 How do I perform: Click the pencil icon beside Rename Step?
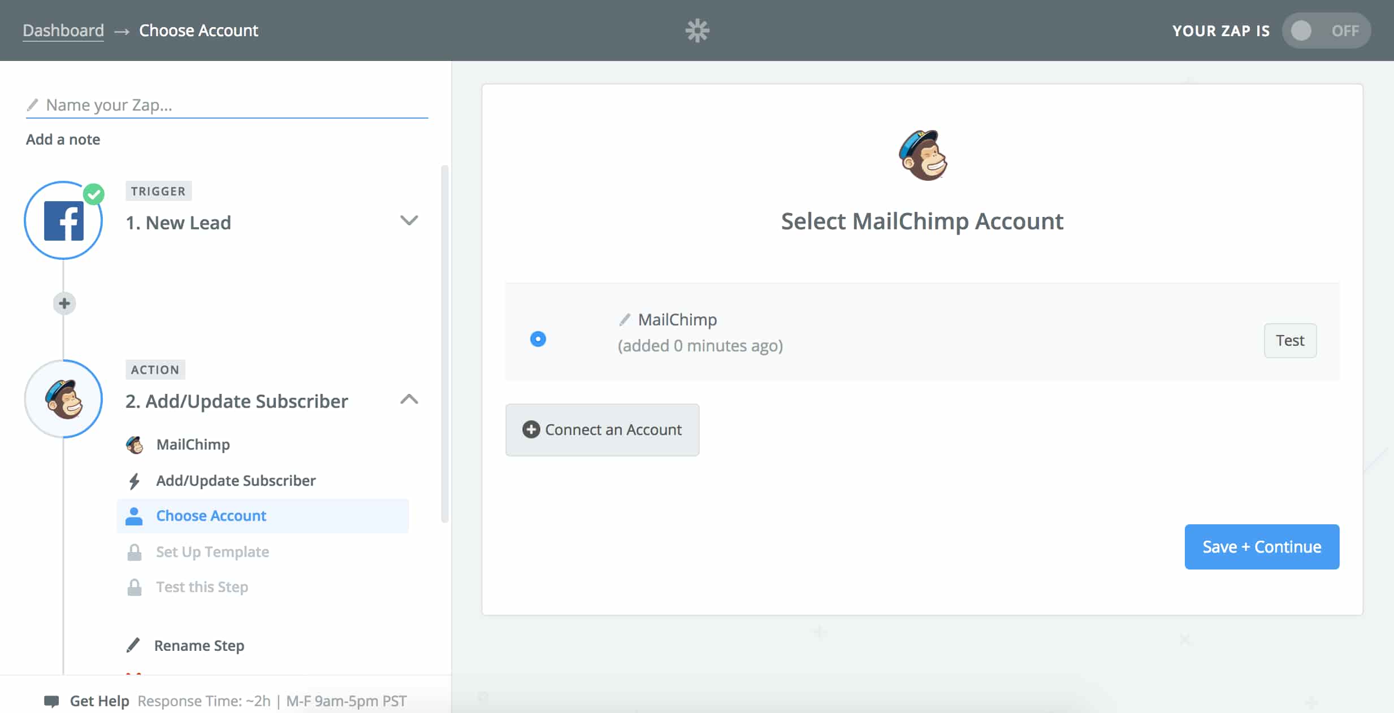(133, 645)
